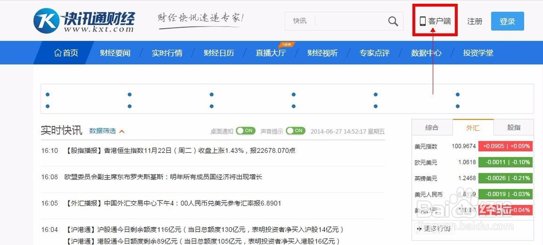Open the 快讯 search category selector
543x245 pixels.
(300, 21)
